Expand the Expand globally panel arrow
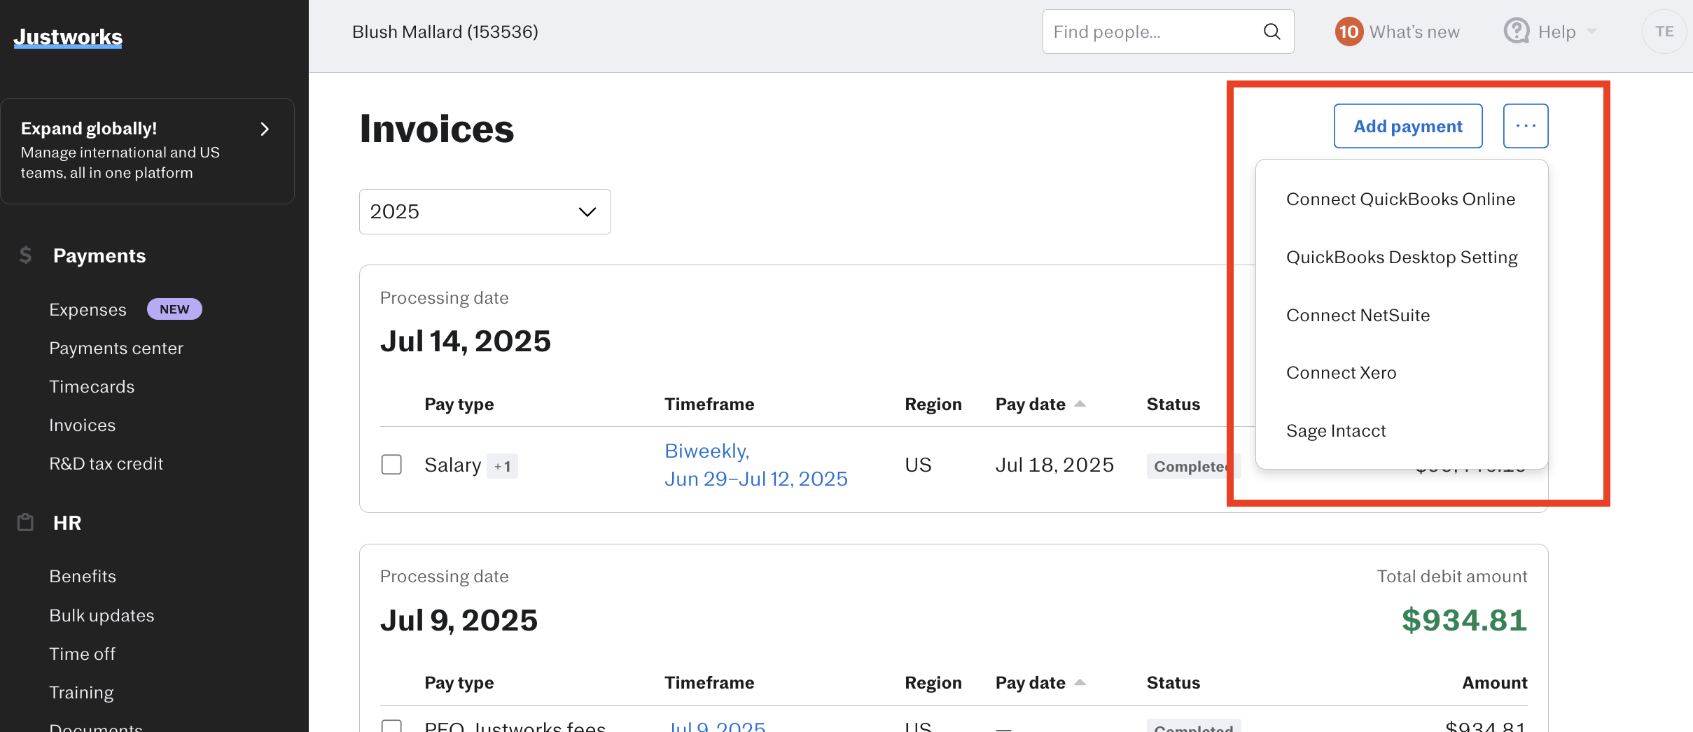 264,129
